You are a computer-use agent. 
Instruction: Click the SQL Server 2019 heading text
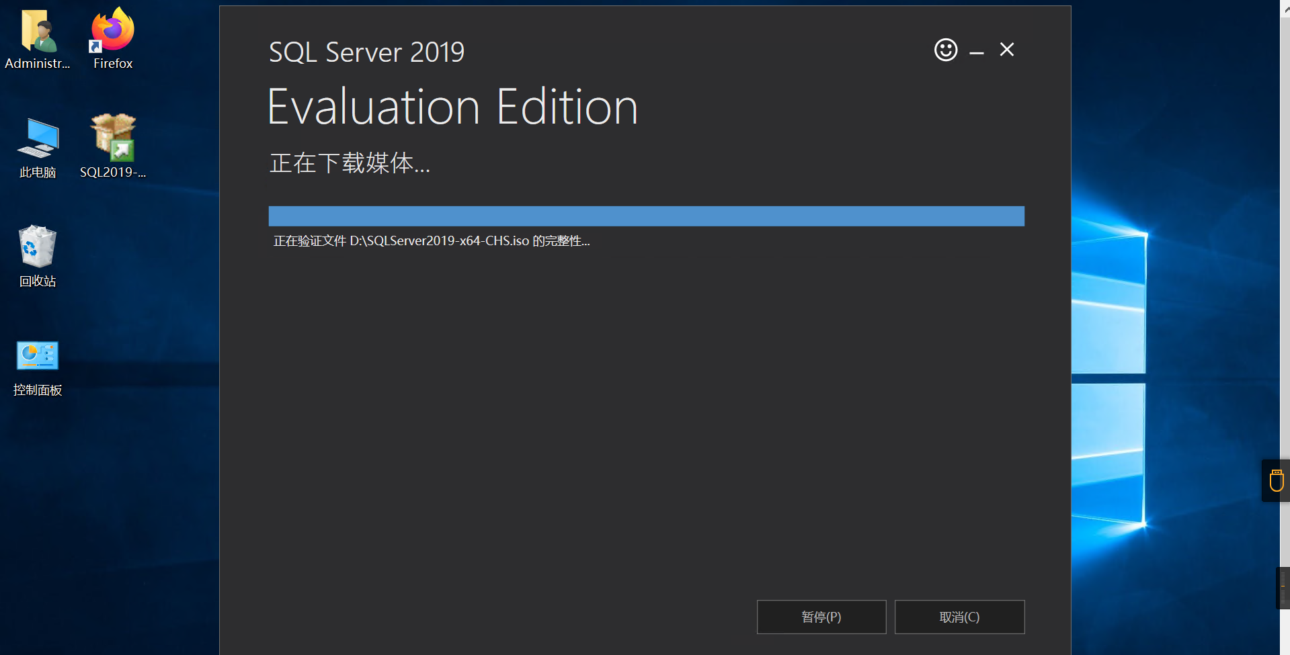click(x=366, y=52)
